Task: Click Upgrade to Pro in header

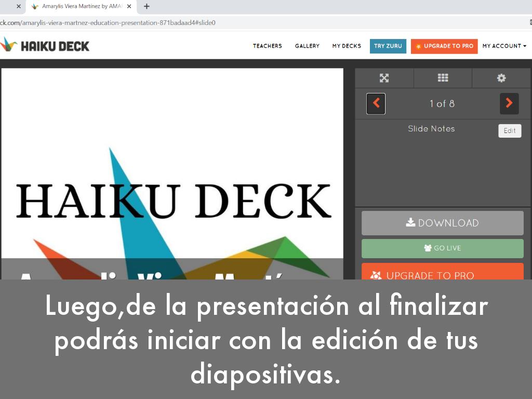Action: 444,46
